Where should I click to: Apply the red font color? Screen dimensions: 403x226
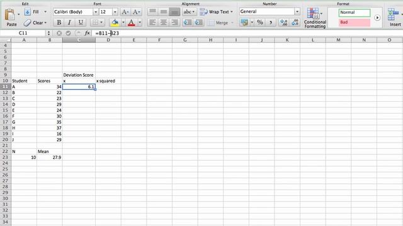click(x=132, y=23)
